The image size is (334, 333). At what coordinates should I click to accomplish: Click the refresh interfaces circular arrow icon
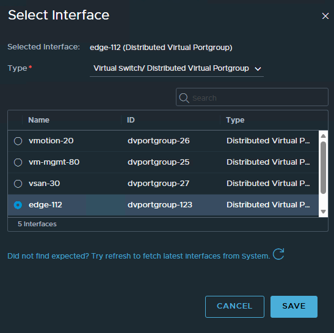tap(278, 254)
